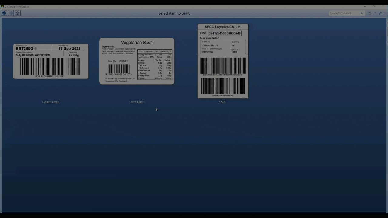The image size is (388, 218).
Task: Go to the Home folder icon
Action: pyautogui.click(x=18, y=13)
